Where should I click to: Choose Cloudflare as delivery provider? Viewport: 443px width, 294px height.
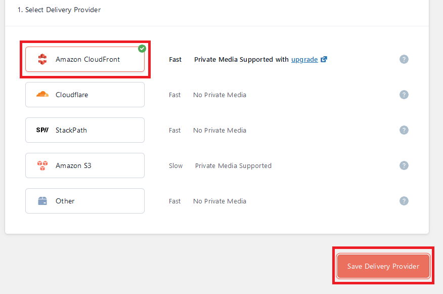(x=85, y=95)
